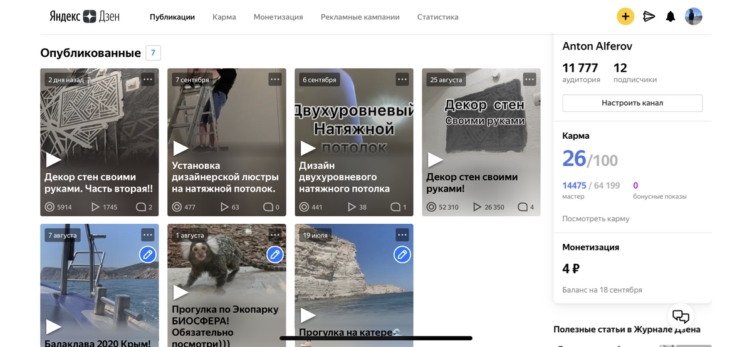The height and width of the screenshot is (347, 752).
Task: Open three-dot menu on 7 августа card
Action: pyautogui.click(x=147, y=234)
